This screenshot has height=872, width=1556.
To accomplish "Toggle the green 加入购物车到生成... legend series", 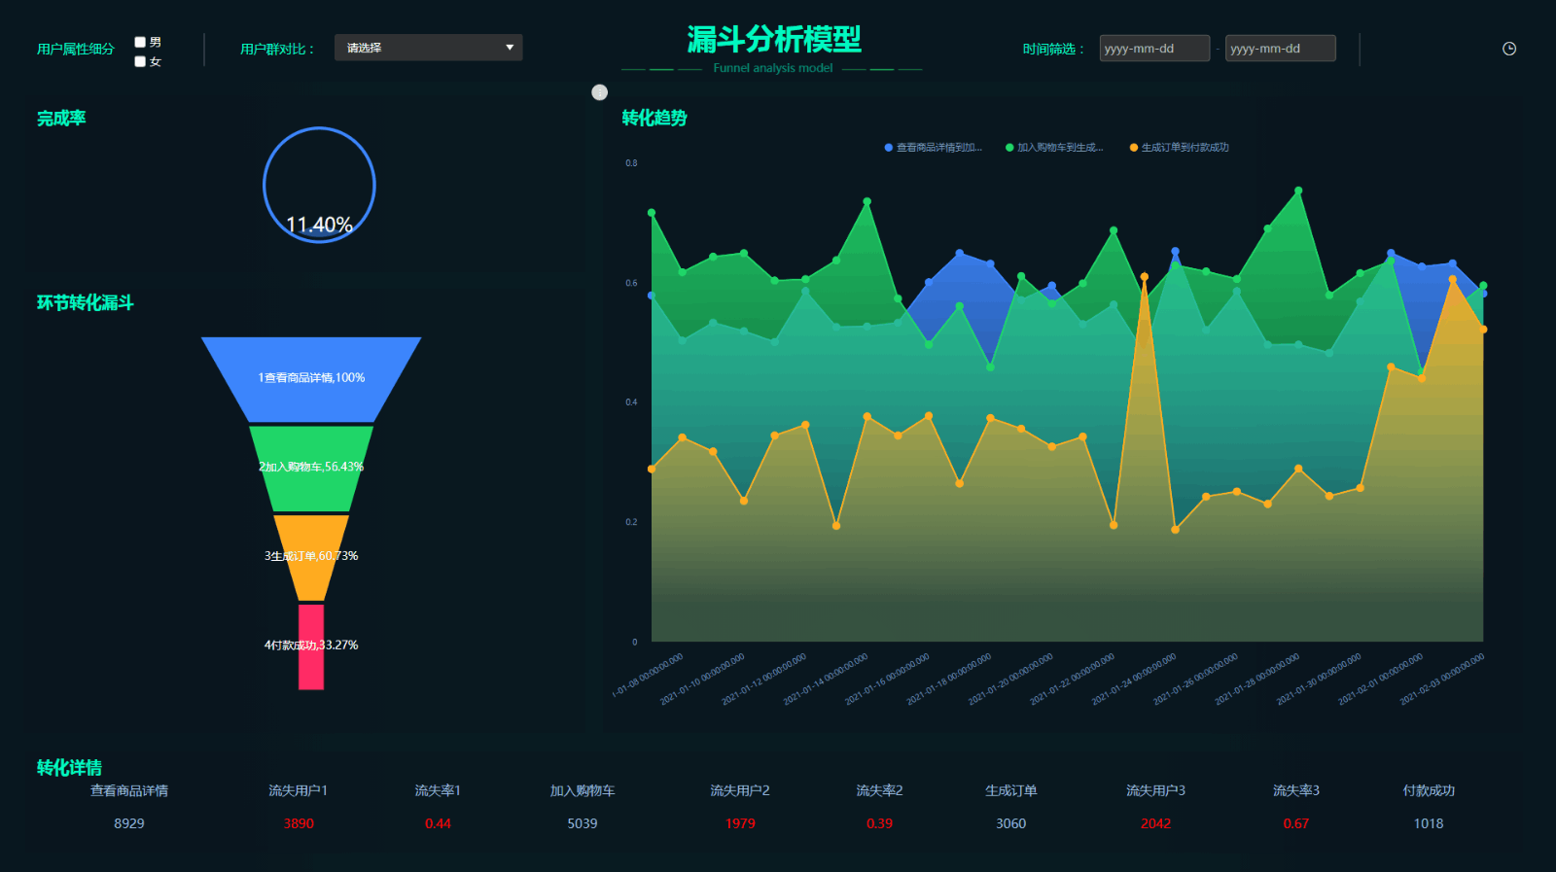I will click(x=1054, y=148).
